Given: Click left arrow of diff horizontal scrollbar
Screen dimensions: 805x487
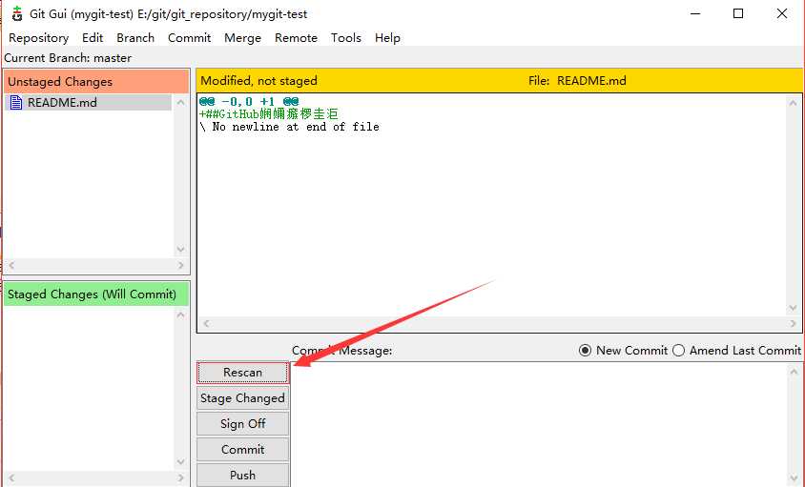Looking at the screenshot, I should point(206,323).
